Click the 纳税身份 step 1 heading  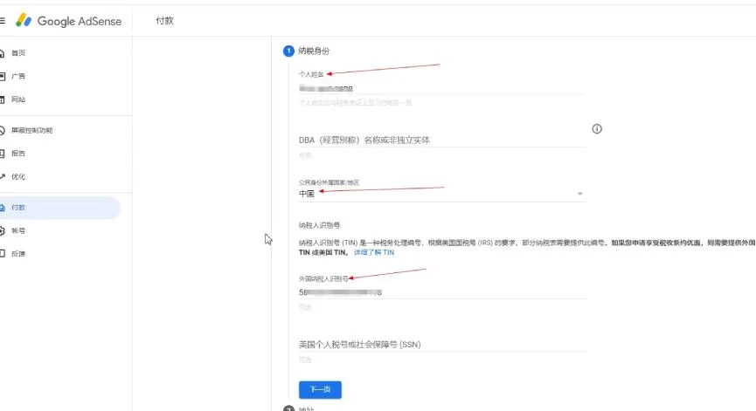314,51
